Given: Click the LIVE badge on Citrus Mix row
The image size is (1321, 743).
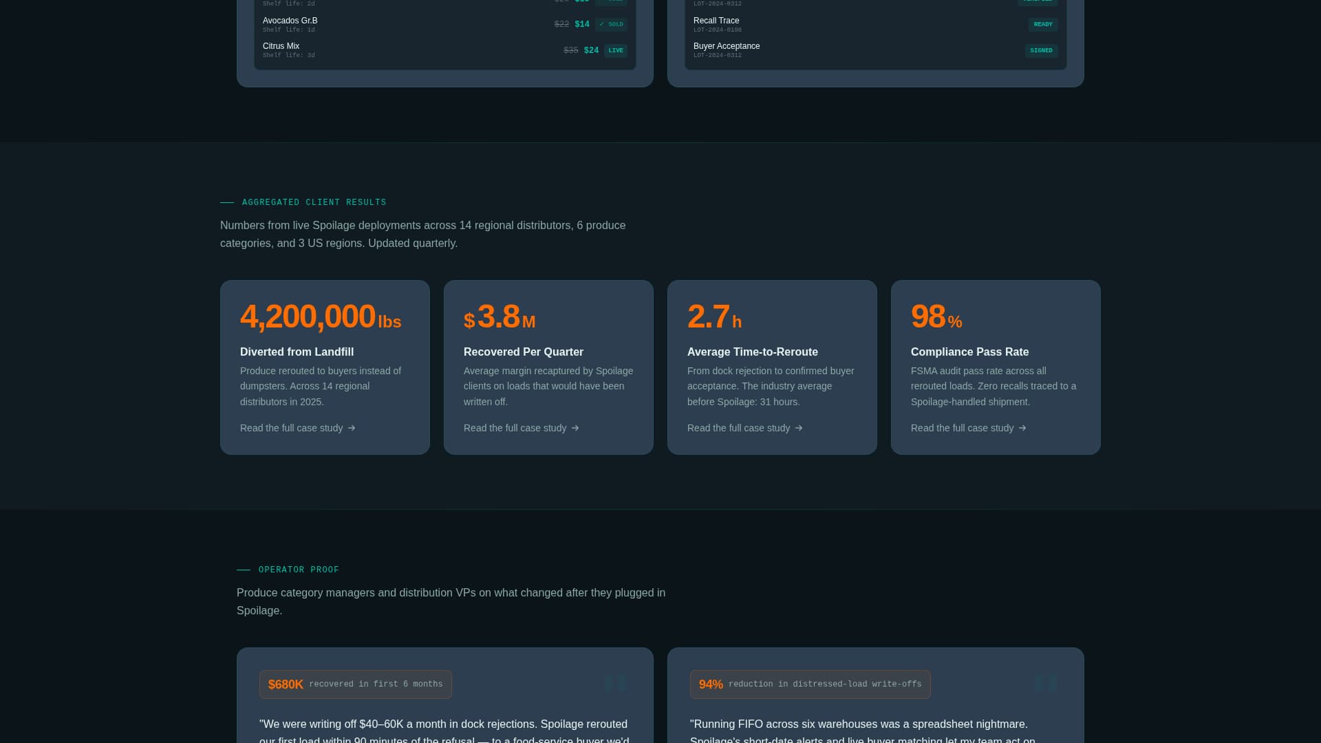Looking at the screenshot, I should (616, 50).
